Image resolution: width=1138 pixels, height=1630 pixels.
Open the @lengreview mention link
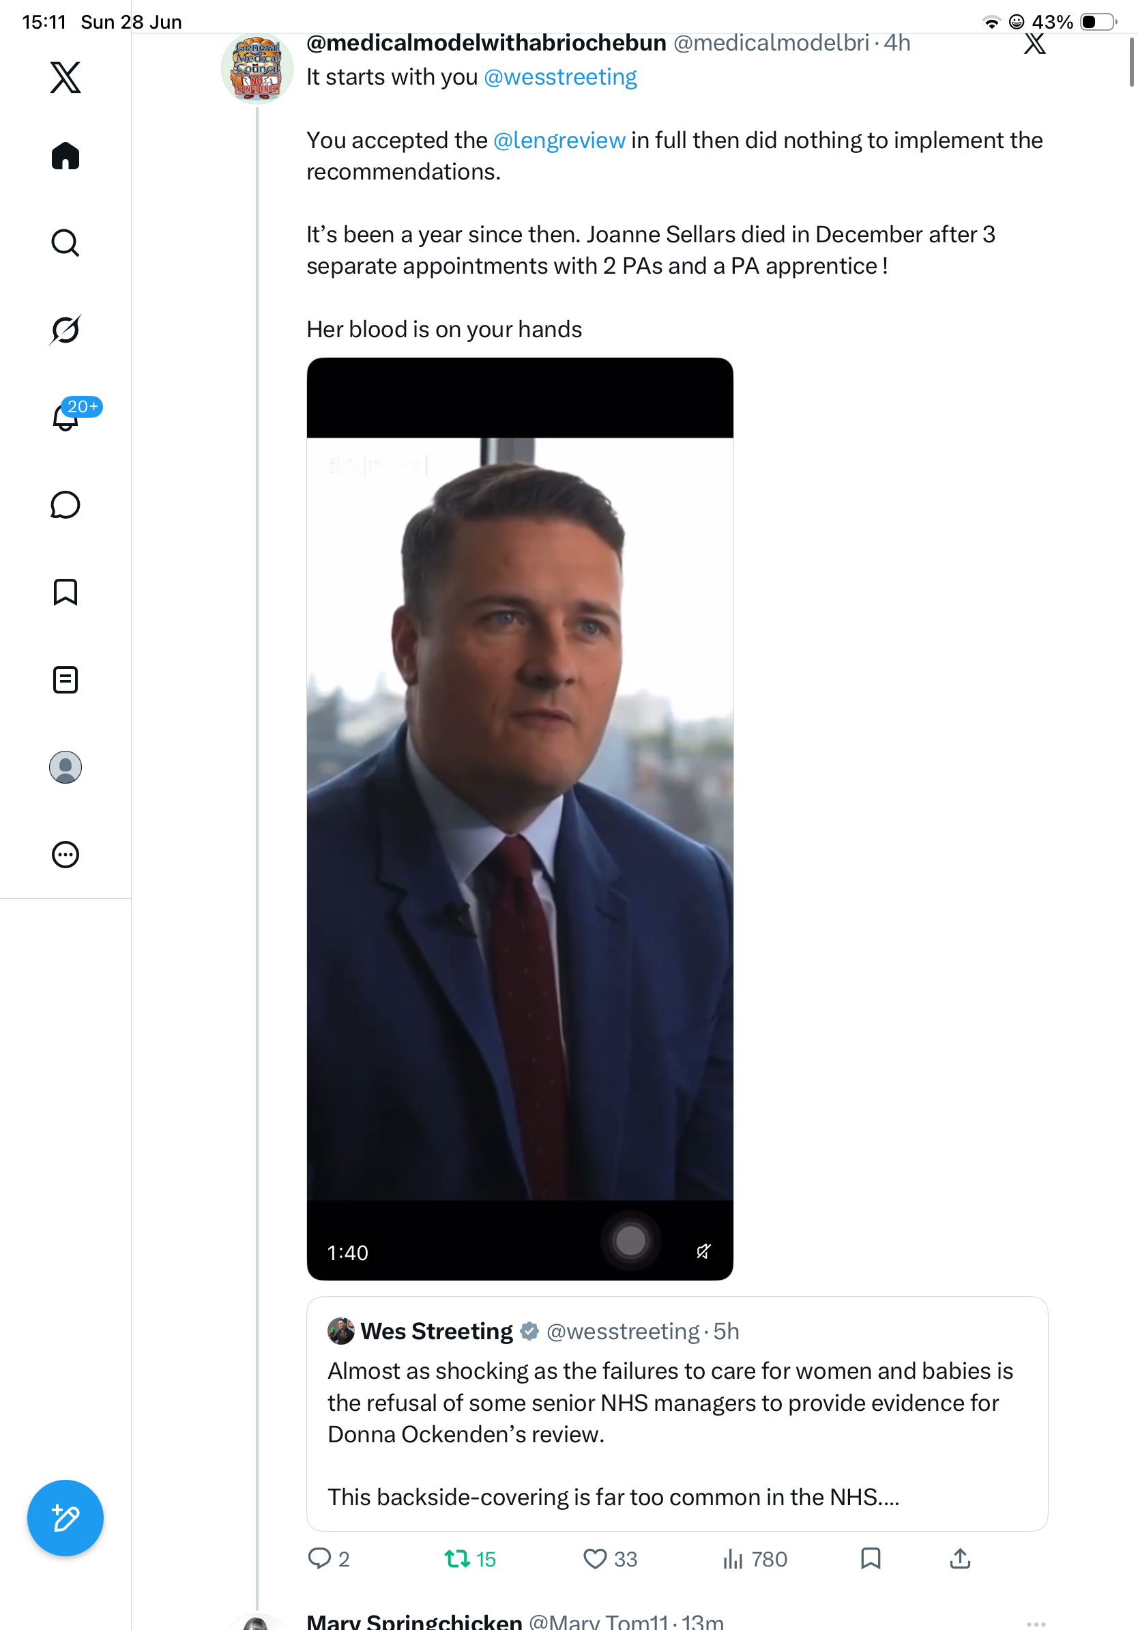click(x=559, y=140)
